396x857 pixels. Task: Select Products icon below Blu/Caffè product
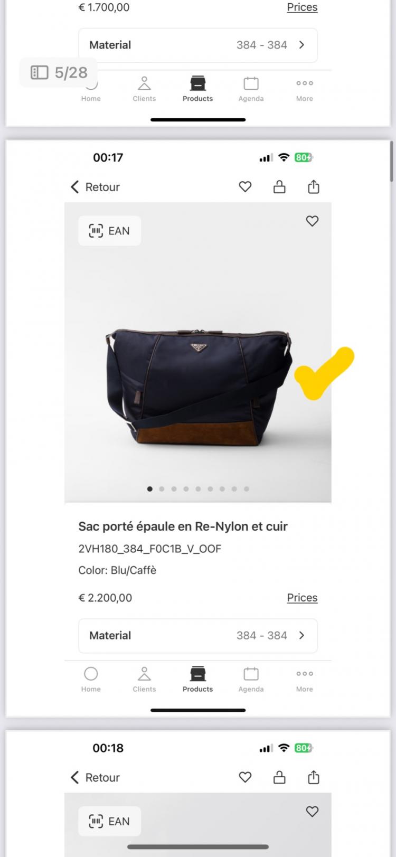(x=197, y=679)
